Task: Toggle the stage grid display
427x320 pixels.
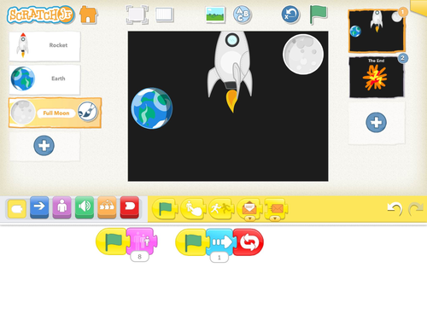Action: click(x=165, y=15)
